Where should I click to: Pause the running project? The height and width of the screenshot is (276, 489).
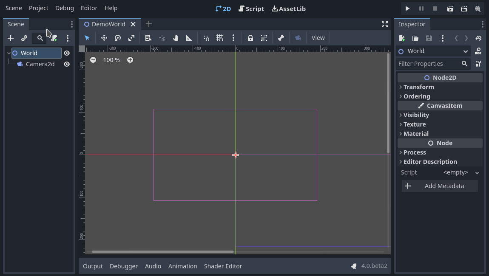tap(421, 8)
